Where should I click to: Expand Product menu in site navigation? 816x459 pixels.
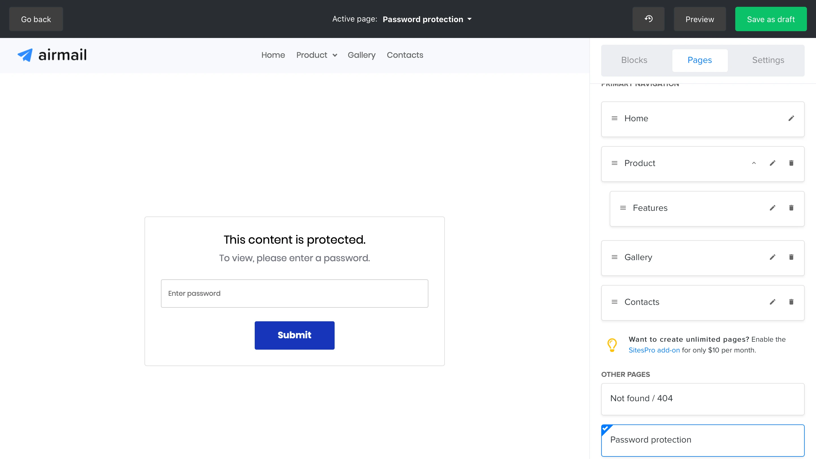(316, 55)
